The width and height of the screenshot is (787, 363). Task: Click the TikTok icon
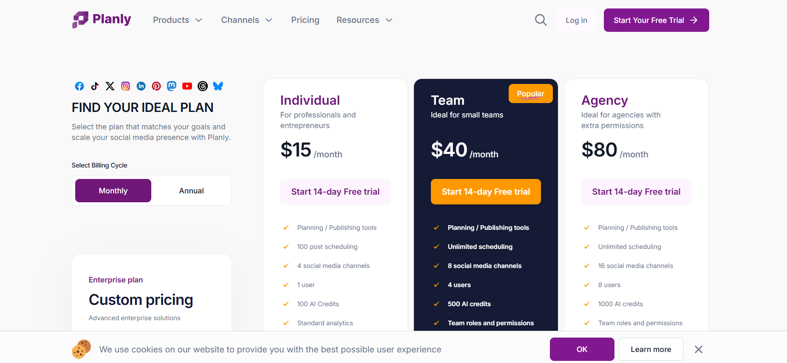(95, 86)
